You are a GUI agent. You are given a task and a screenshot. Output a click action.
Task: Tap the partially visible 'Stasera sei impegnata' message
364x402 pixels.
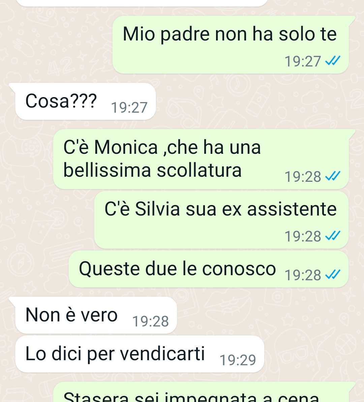click(x=204, y=392)
